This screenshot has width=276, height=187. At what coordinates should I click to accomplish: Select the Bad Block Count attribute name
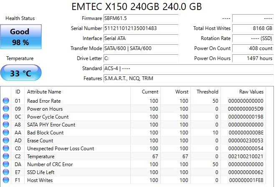tap(45, 133)
